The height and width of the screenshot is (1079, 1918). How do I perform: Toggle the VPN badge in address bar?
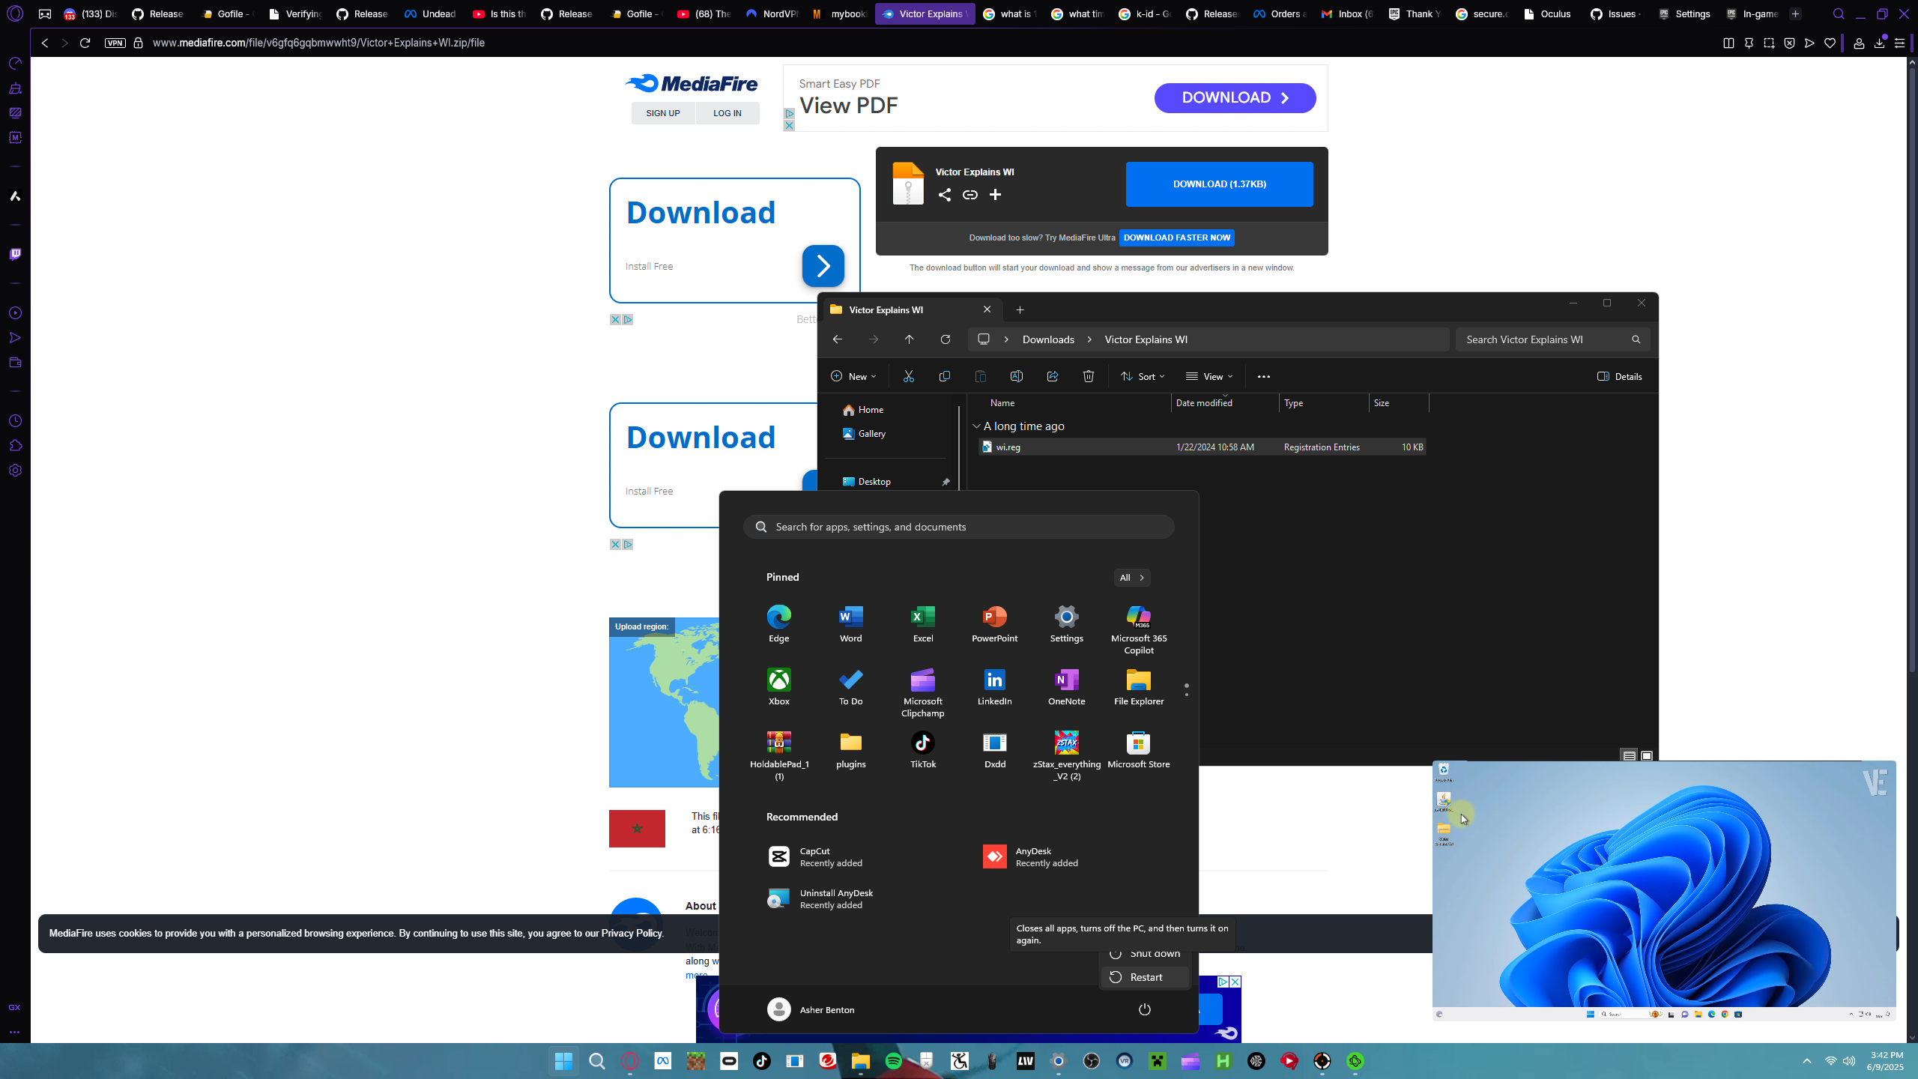[115, 43]
